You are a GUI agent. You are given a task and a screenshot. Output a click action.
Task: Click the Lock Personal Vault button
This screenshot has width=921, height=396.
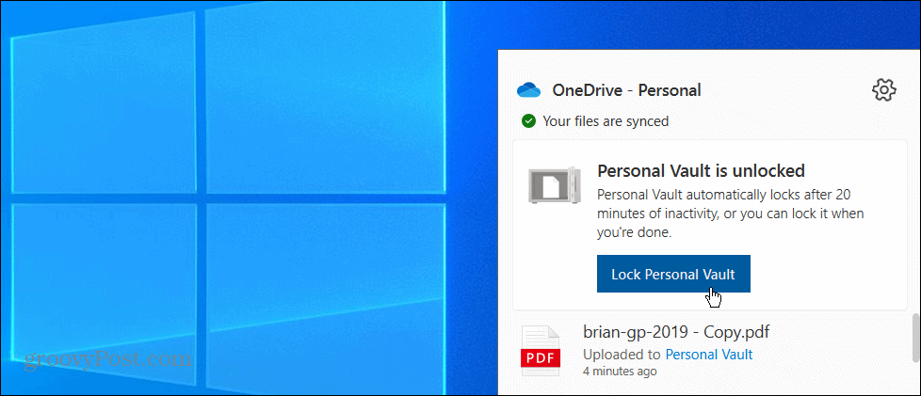point(673,274)
